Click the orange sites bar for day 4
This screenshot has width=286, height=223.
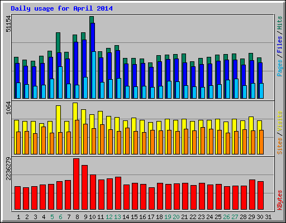(44, 140)
